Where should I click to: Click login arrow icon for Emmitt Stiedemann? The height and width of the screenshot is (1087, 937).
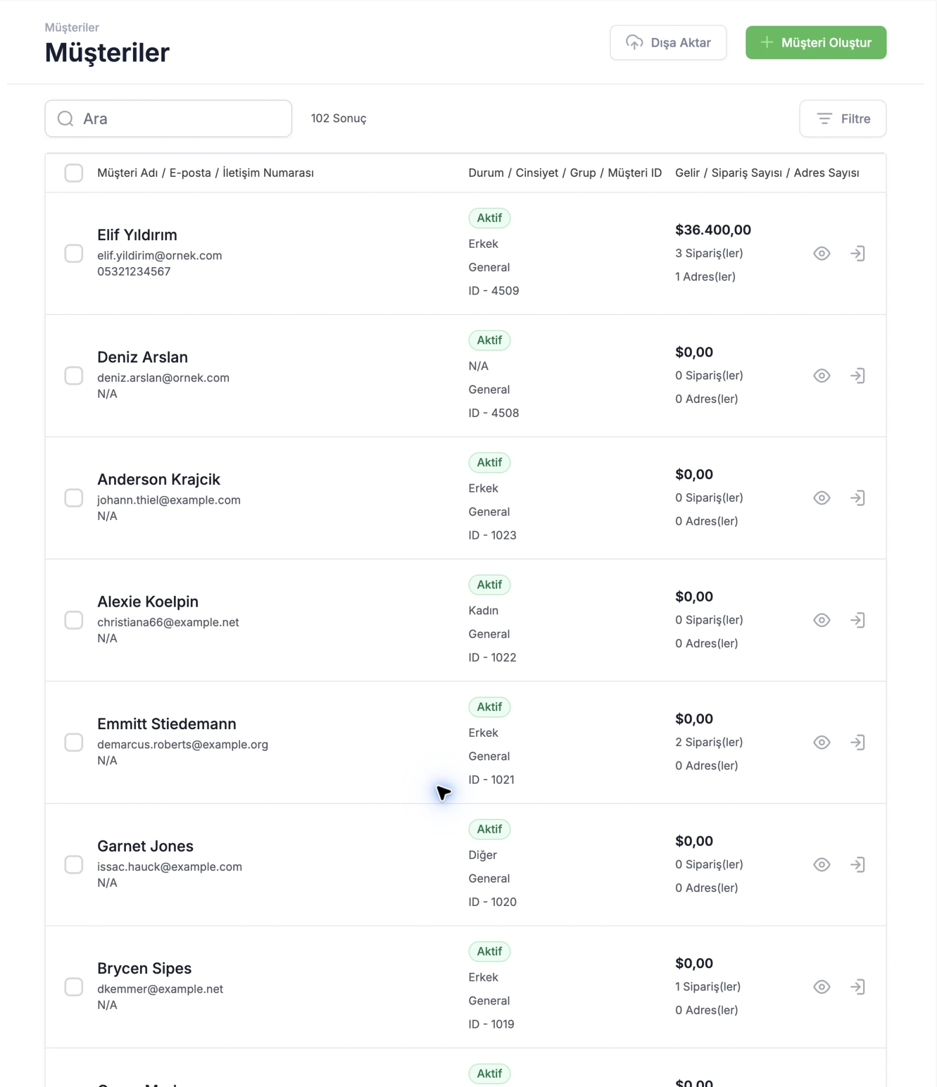pyautogui.click(x=857, y=743)
